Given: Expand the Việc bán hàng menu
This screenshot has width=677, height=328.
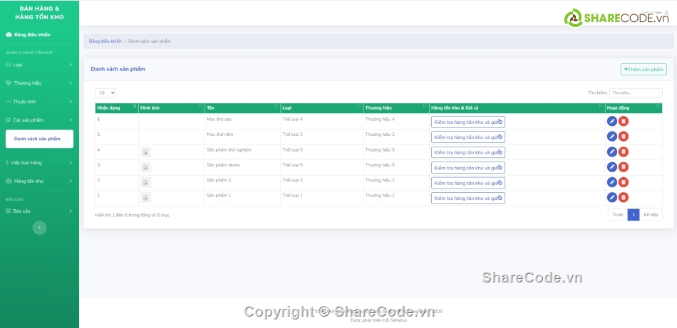Looking at the screenshot, I should tap(39, 163).
